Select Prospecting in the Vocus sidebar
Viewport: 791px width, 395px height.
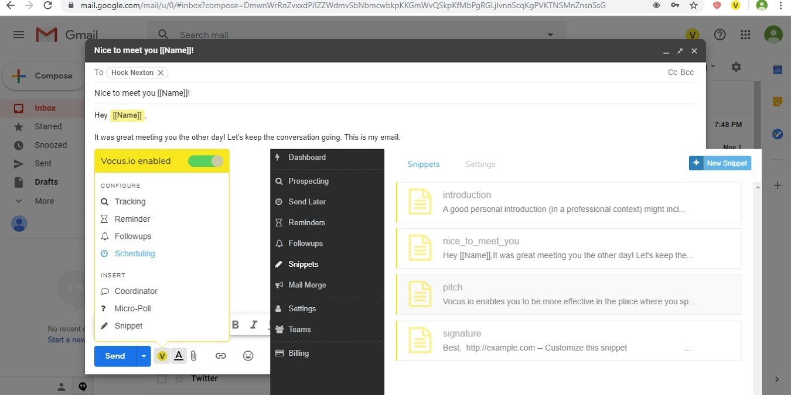(x=308, y=181)
